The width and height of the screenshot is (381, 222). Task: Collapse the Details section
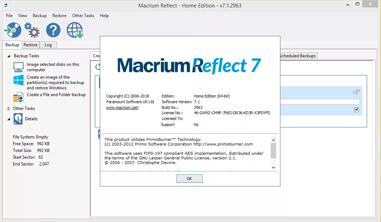(x=9, y=119)
